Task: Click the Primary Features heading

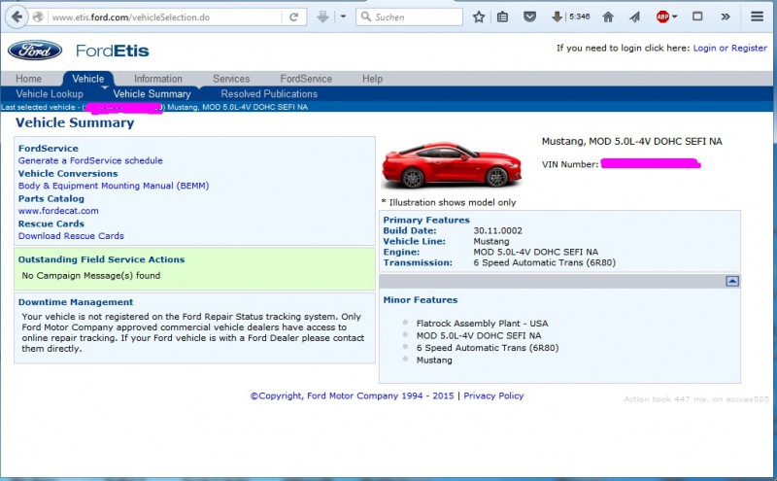Action: (x=426, y=220)
